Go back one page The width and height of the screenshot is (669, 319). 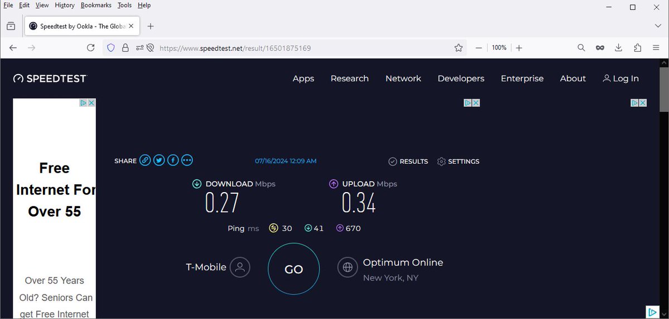point(13,48)
